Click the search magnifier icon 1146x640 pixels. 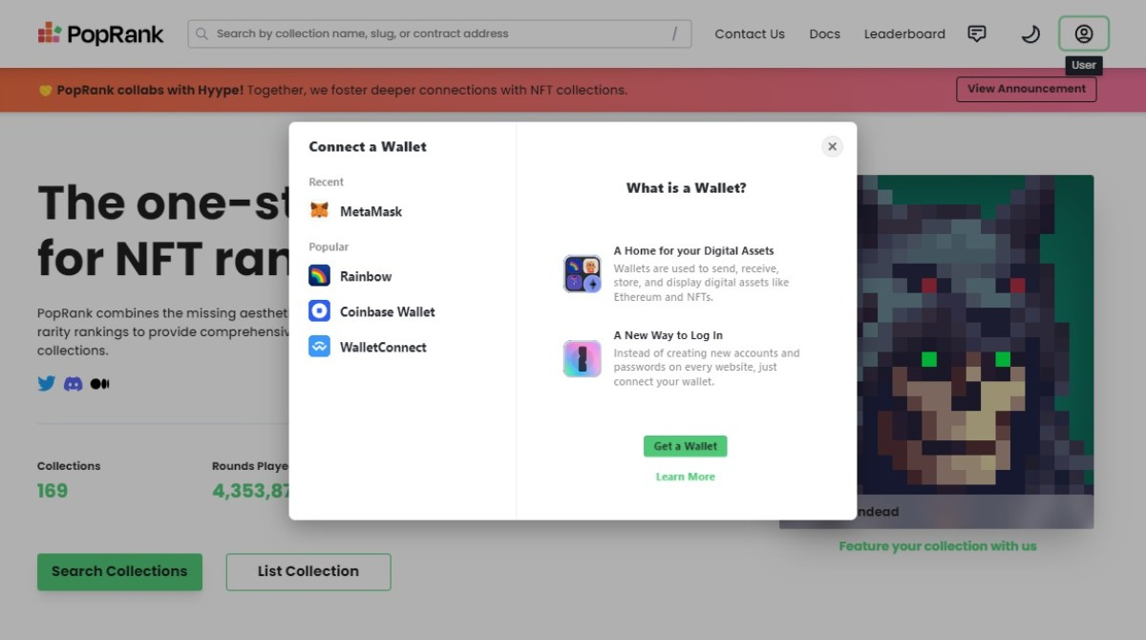click(x=202, y=33)
